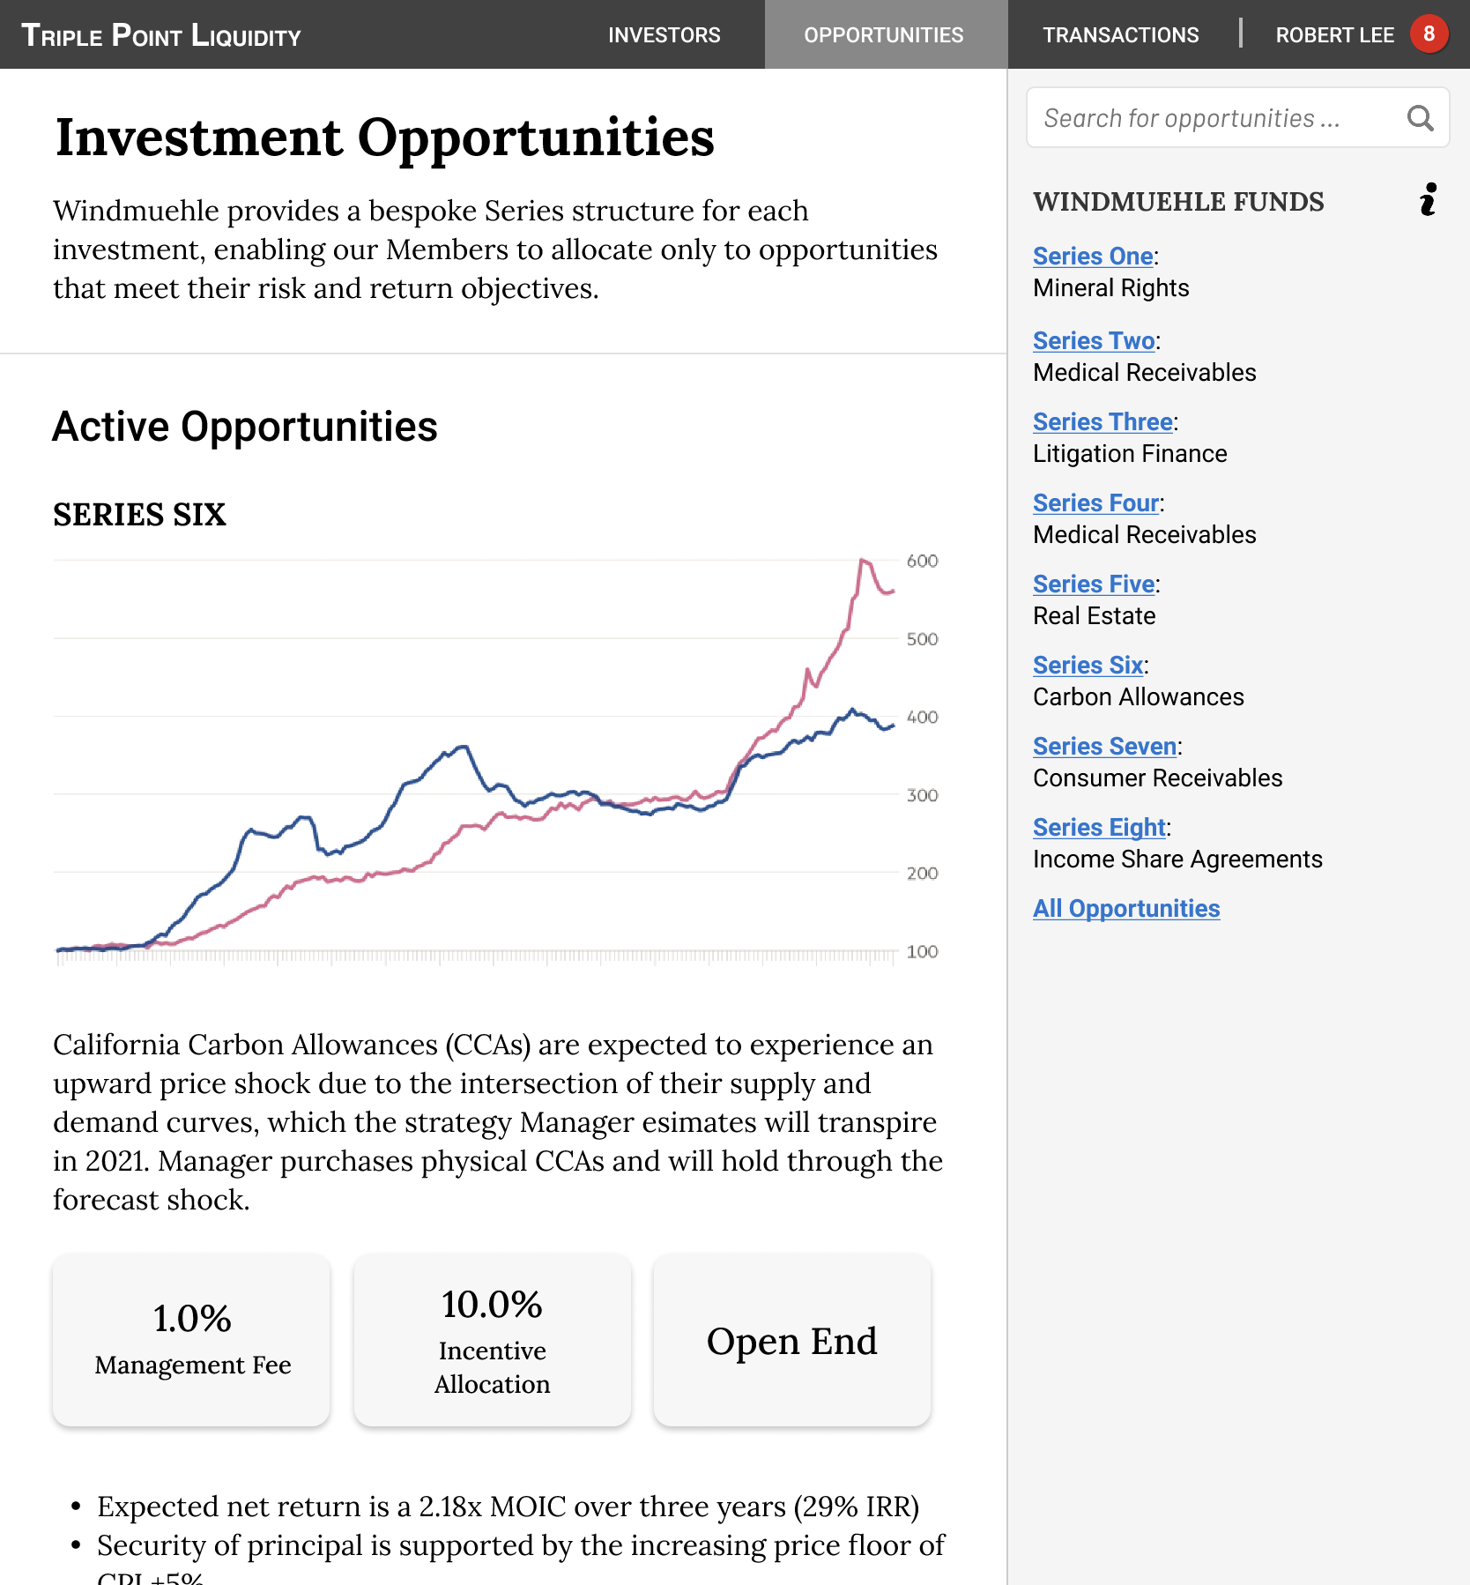Viewport: 1470px width, 1585px height.
Task: Open the Robert Lee user menu
Action: click(1334, 35)
